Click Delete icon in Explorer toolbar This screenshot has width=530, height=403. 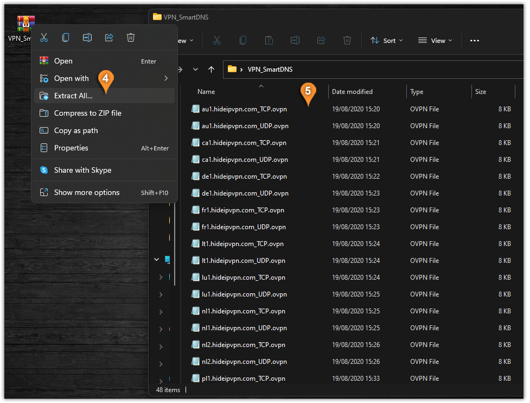coord(347,41)
